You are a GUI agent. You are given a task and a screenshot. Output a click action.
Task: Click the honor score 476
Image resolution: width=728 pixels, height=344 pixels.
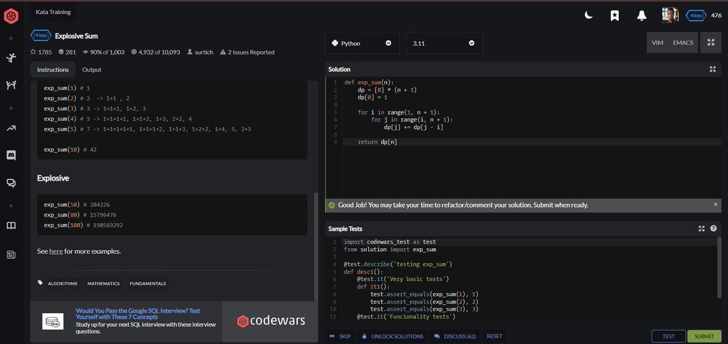[716, 16]
